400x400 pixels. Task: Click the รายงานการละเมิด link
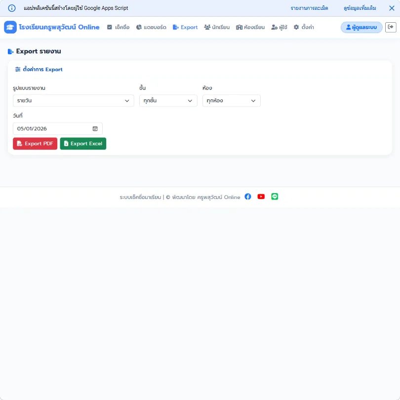point(309,8)
